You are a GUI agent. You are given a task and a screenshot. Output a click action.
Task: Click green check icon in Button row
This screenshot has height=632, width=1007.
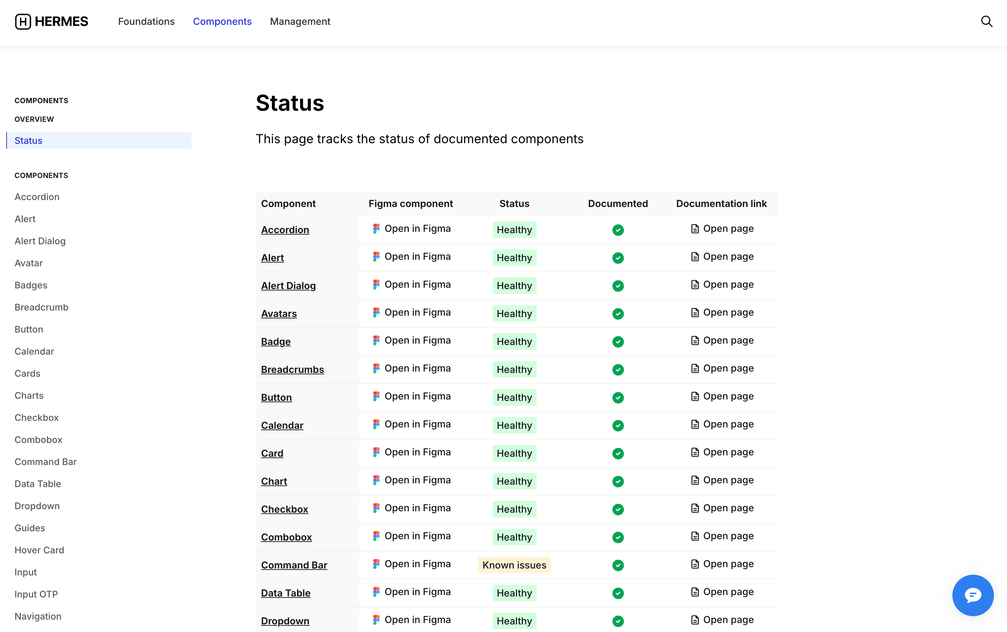point(618,397)
